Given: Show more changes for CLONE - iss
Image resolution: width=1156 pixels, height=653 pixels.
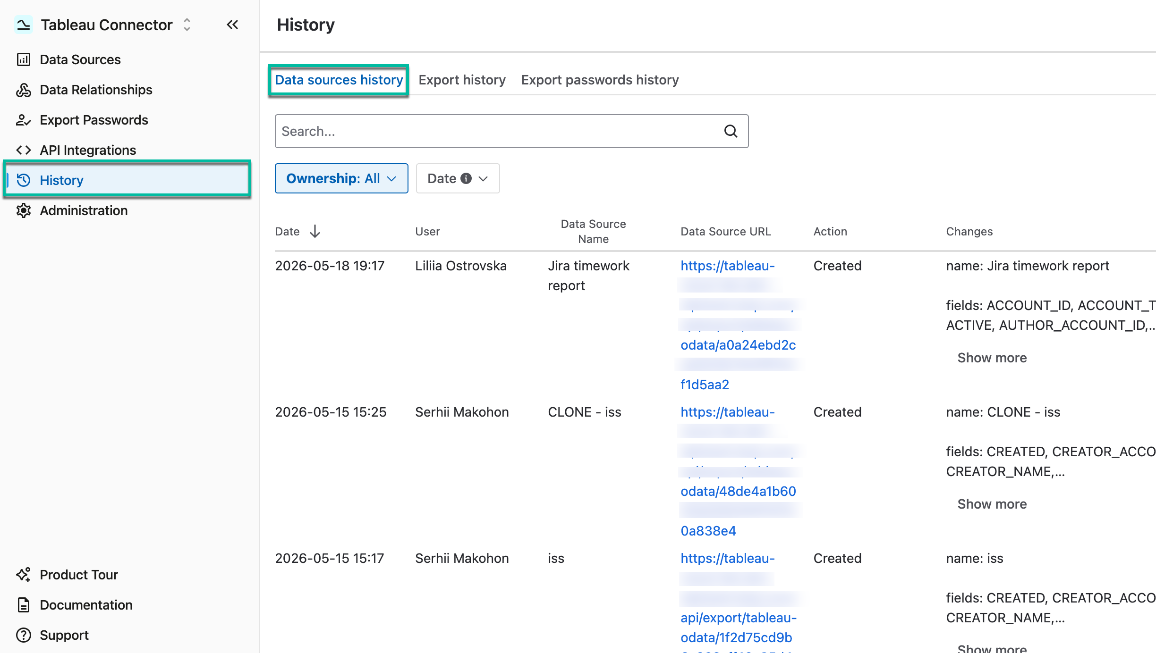Looking at the screenshot, I should (992, 504).
